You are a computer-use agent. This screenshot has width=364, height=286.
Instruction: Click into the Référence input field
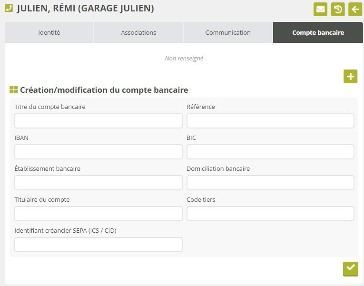click(270, 121)
